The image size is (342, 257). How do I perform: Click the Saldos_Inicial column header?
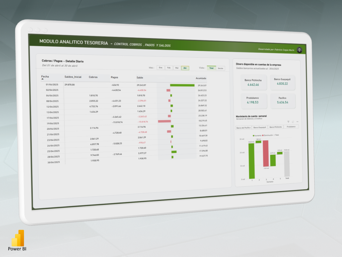pos(73,77)
